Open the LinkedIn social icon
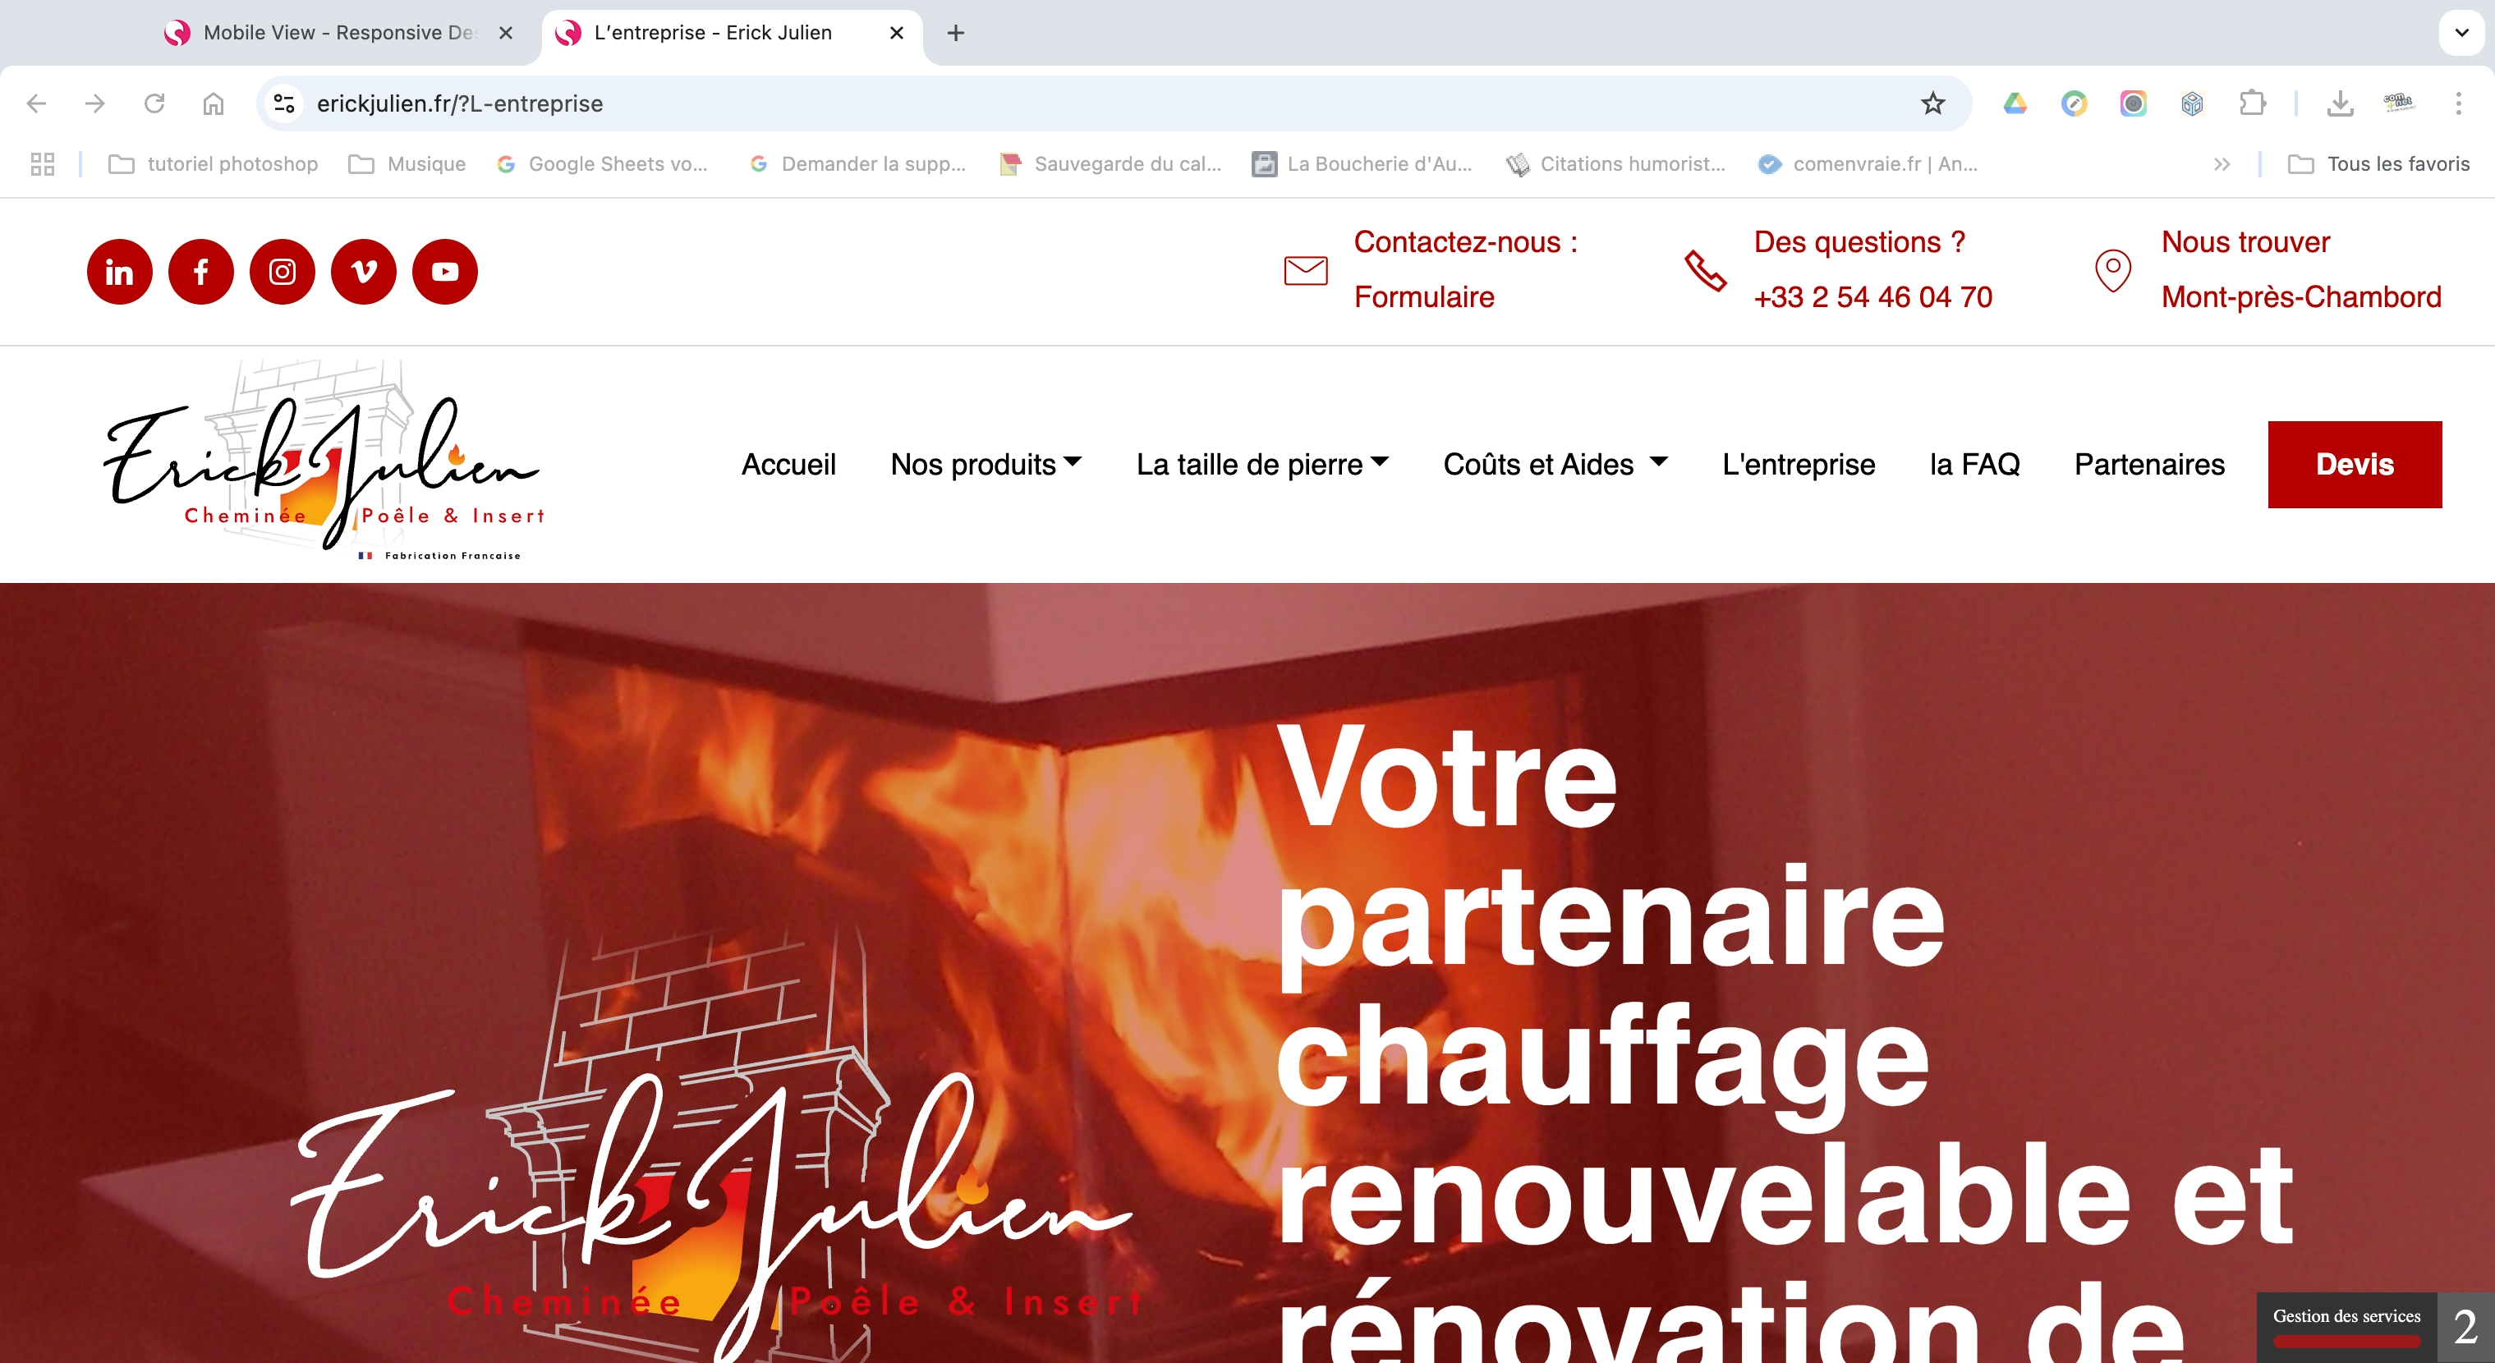2495x1363 pixels. coord(119,272)
